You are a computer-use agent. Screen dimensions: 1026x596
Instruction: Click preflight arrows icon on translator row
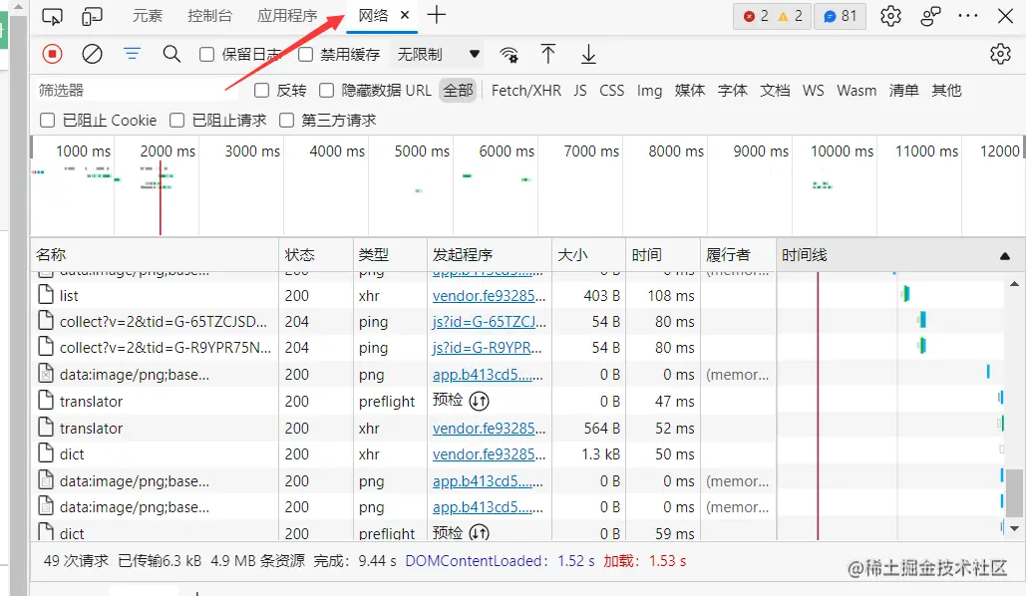pos(479,401)
